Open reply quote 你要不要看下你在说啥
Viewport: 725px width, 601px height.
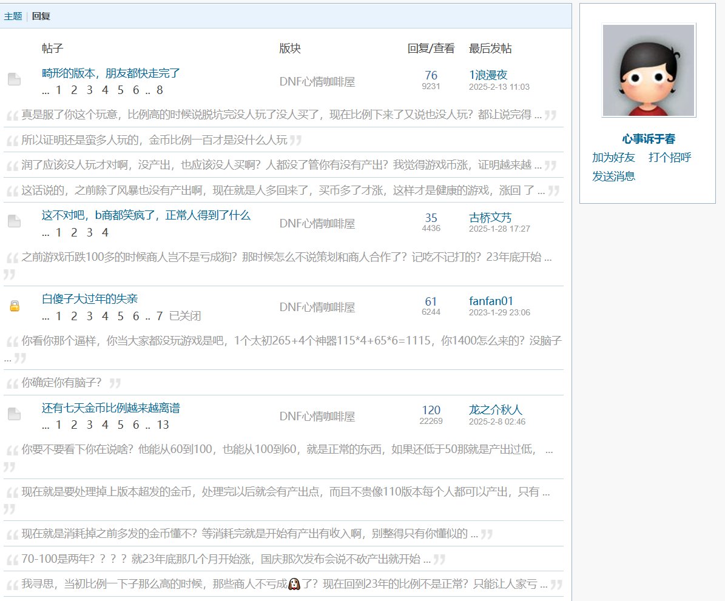(x=287, y=449)
